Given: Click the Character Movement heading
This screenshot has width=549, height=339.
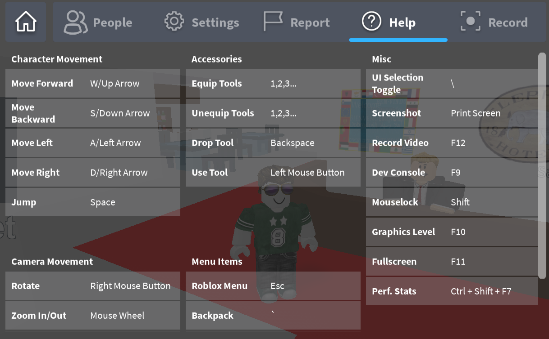Looking at the screenshot, I should [x=57, y=59].
